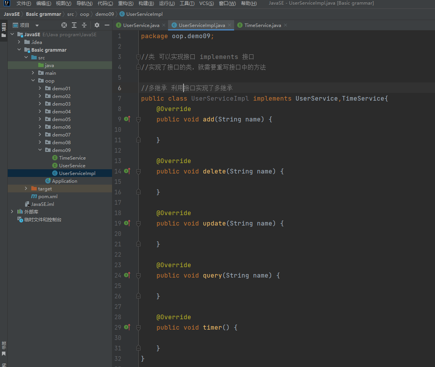The height and width of the screenshot is (367, 435).
Task: Fold the delete method code block
Action: pyautogui.click(x=138, y=172)
